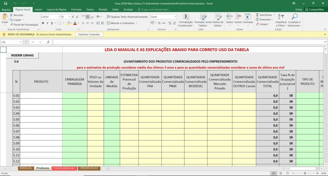Click the Save icon in title bar
Viewport: 328px width, 176px height.
5,3
